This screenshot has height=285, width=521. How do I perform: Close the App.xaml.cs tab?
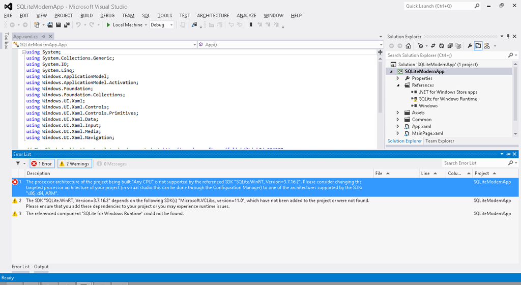(50, 37)
